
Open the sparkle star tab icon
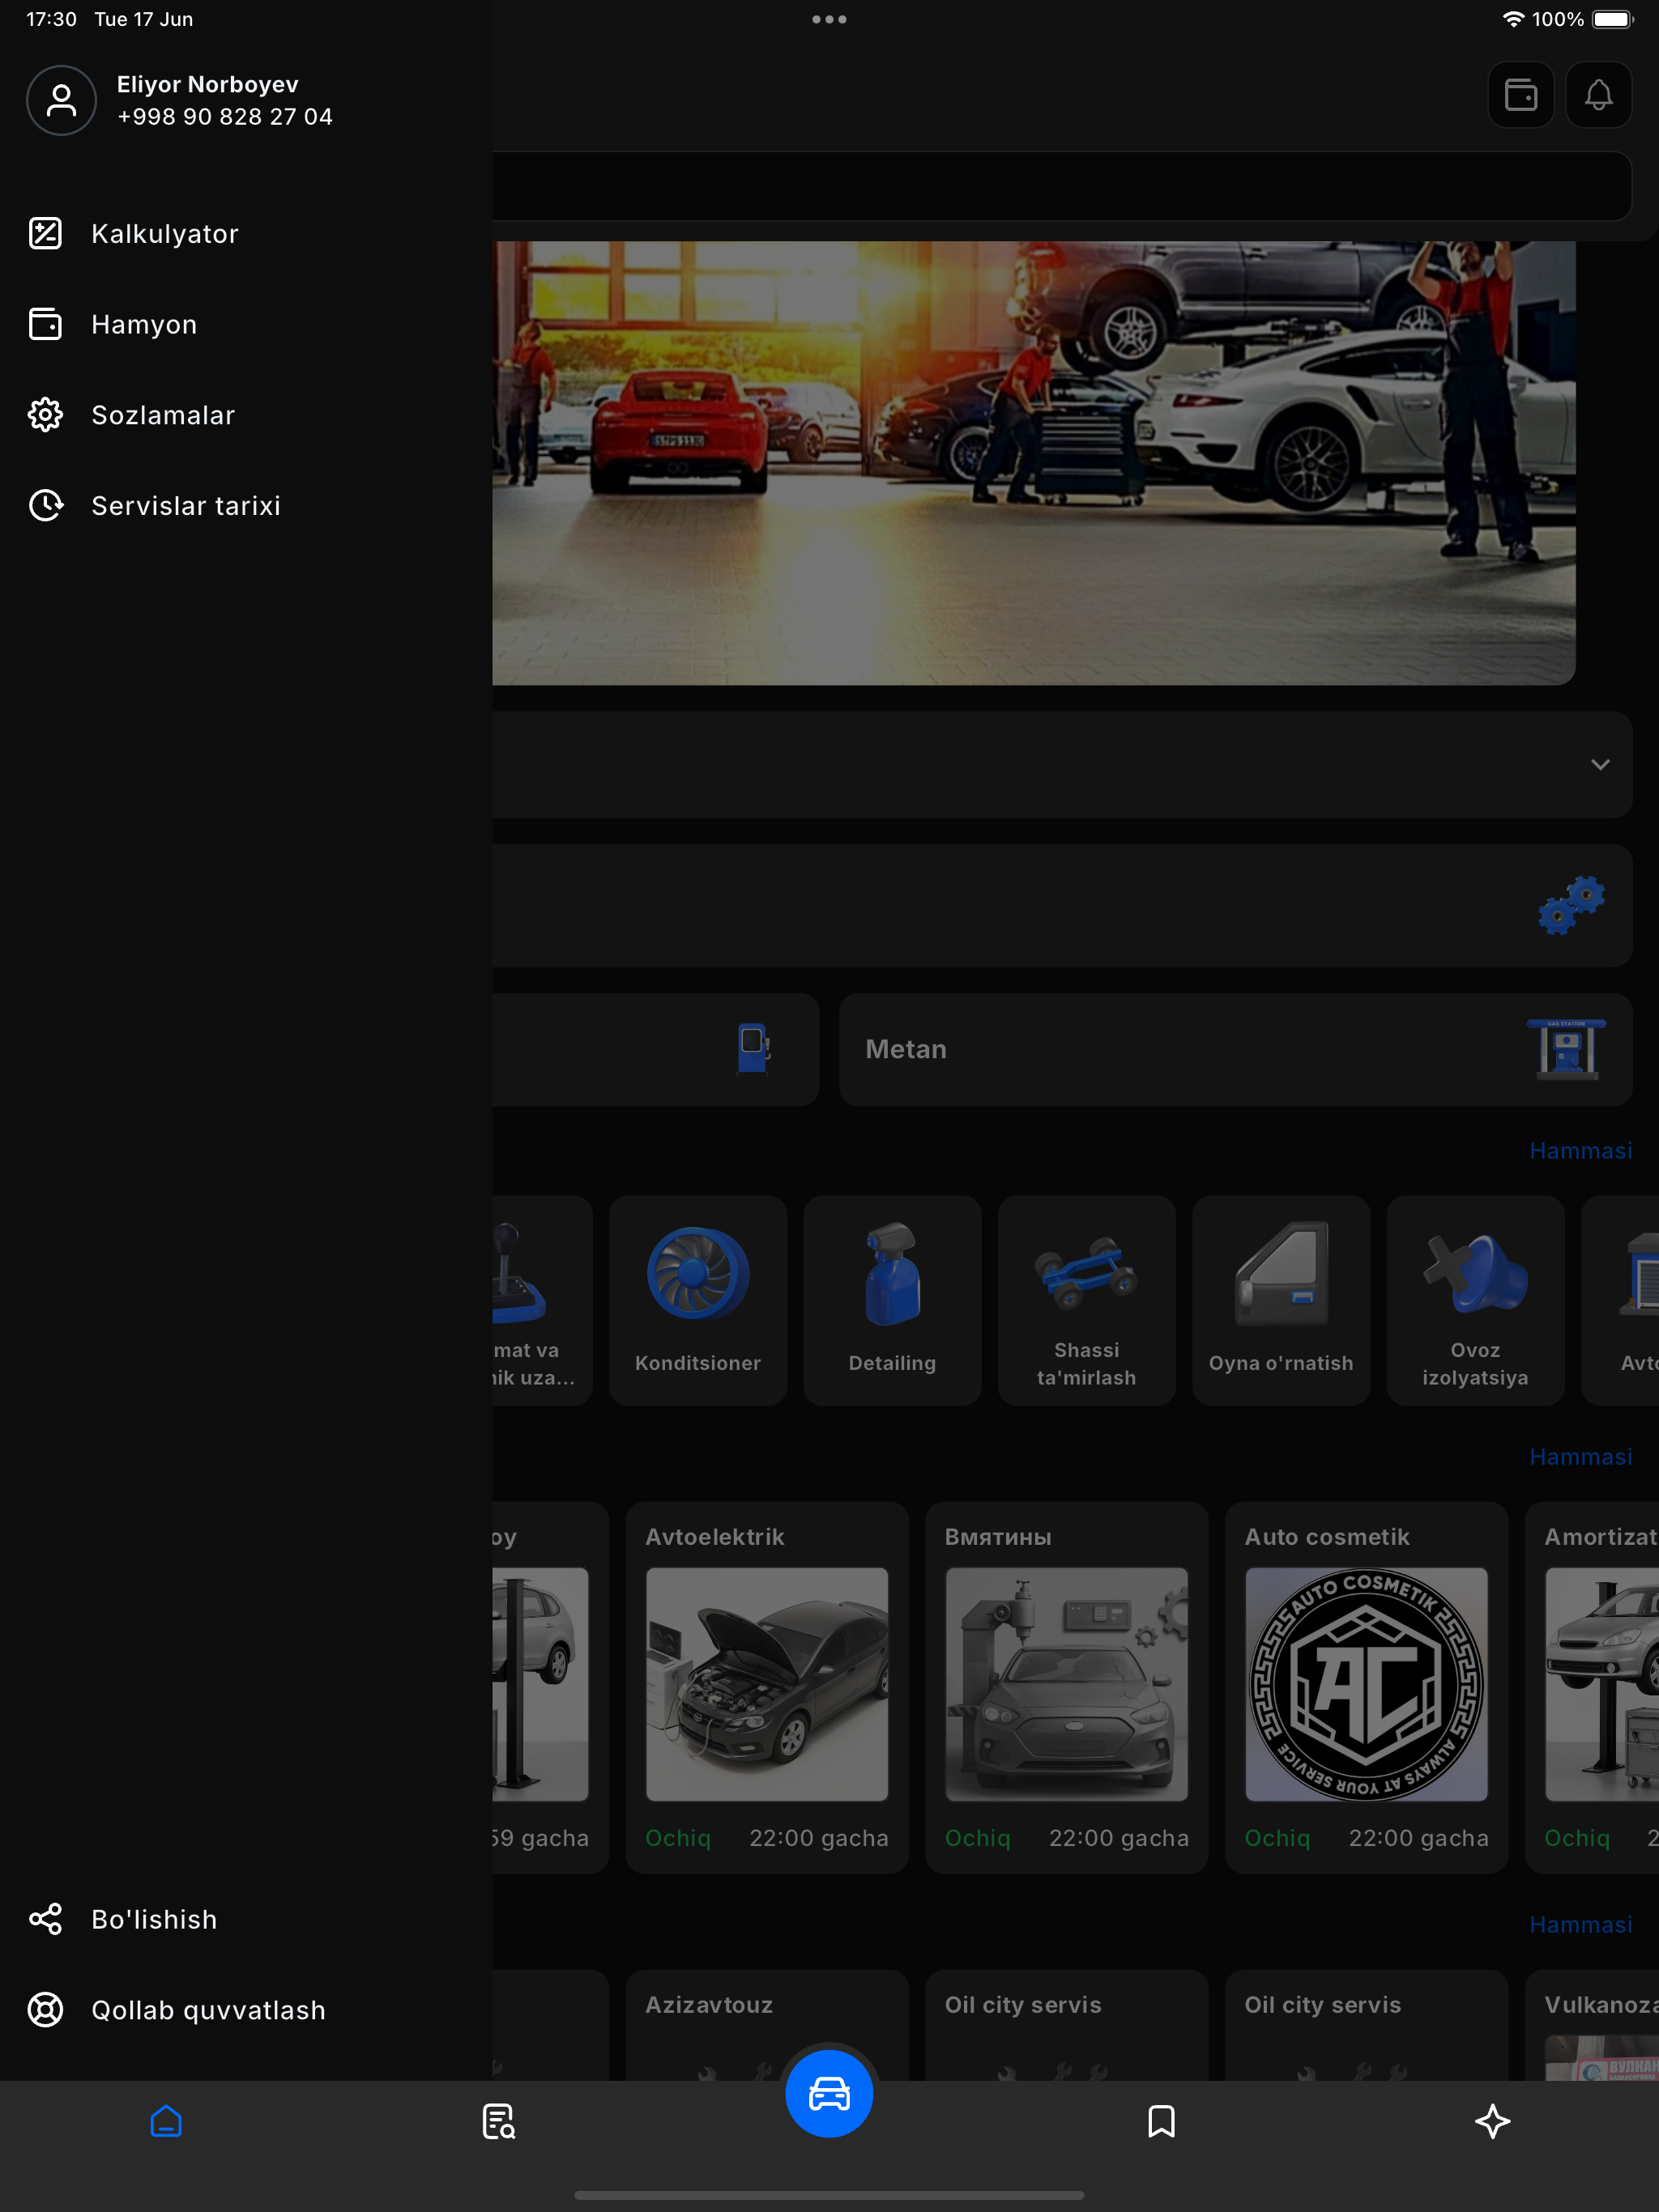(x=1493, y=2121)
